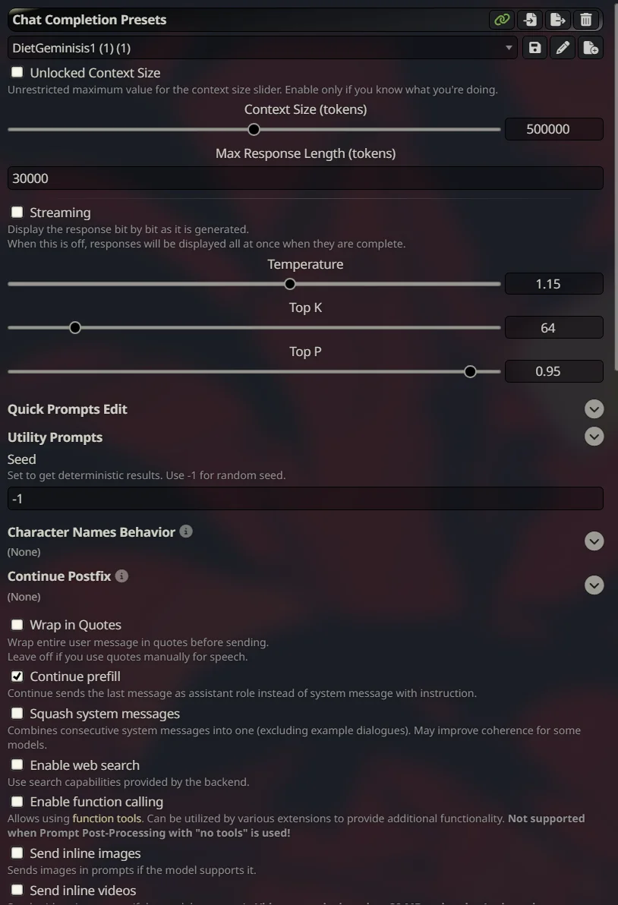Viewport: 618px width, 905px height.
Task: Click the green link preset icon
Action: (x=501, y=20)
